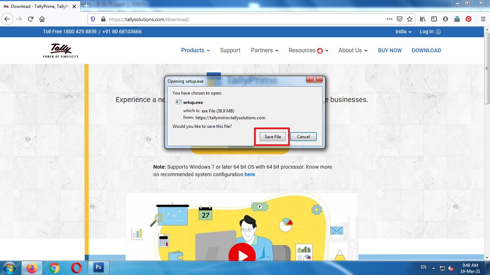Open Firefox library icon

pyautogui.click(x=423, y=19)
